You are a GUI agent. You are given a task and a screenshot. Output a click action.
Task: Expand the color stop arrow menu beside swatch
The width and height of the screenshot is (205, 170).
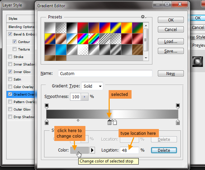point(92,150)
